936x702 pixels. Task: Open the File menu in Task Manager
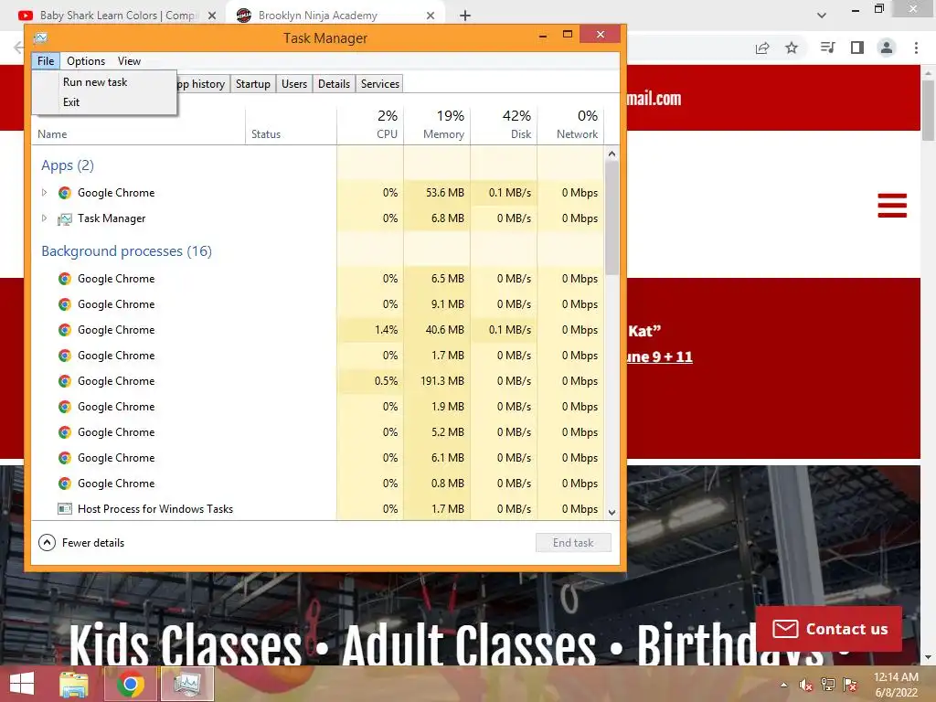(x=46, y=61)
